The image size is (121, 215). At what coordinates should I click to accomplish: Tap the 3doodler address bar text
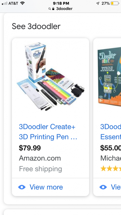click(x=64, y=9)
